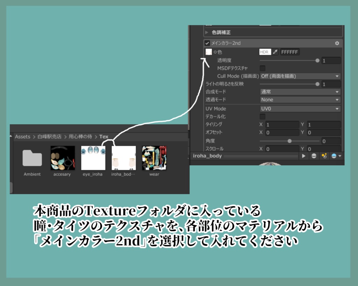Click the texture slot square beside 色
The width and height of the screenshot is (358, 286).
click(x=208, y=52)
